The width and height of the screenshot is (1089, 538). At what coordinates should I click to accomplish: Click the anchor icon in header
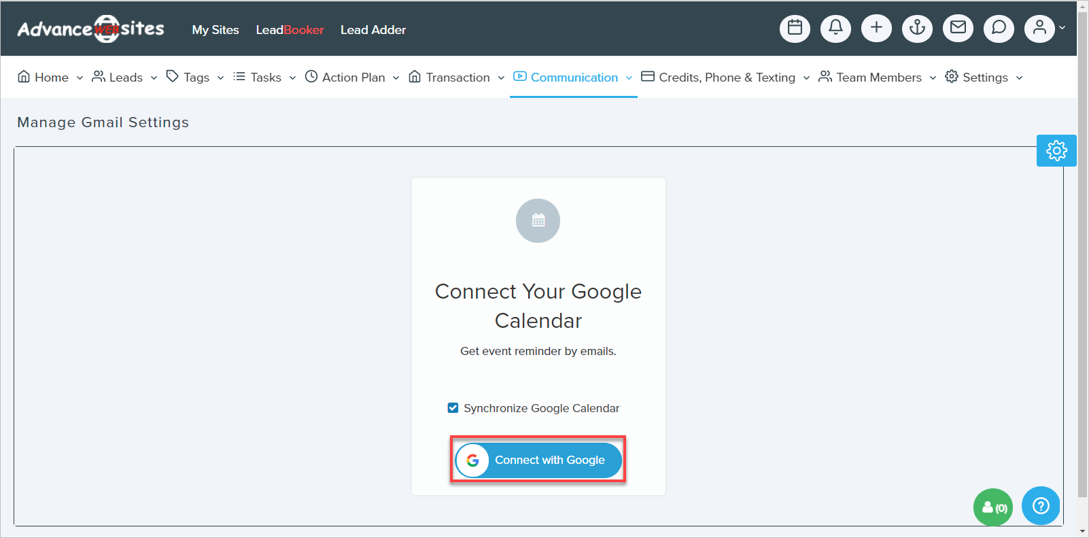pyautogui.click(x=917, y=29)
